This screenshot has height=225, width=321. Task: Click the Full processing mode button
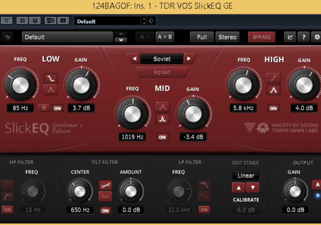(202, 37)
